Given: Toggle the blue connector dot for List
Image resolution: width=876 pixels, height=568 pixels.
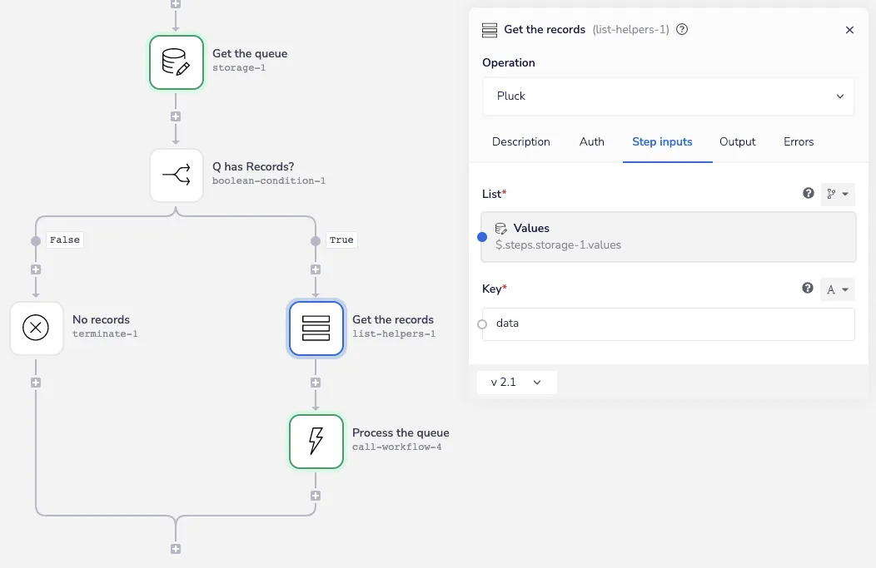Looking at the screenshot, I should pyautogui.click(x=482, y=237).
